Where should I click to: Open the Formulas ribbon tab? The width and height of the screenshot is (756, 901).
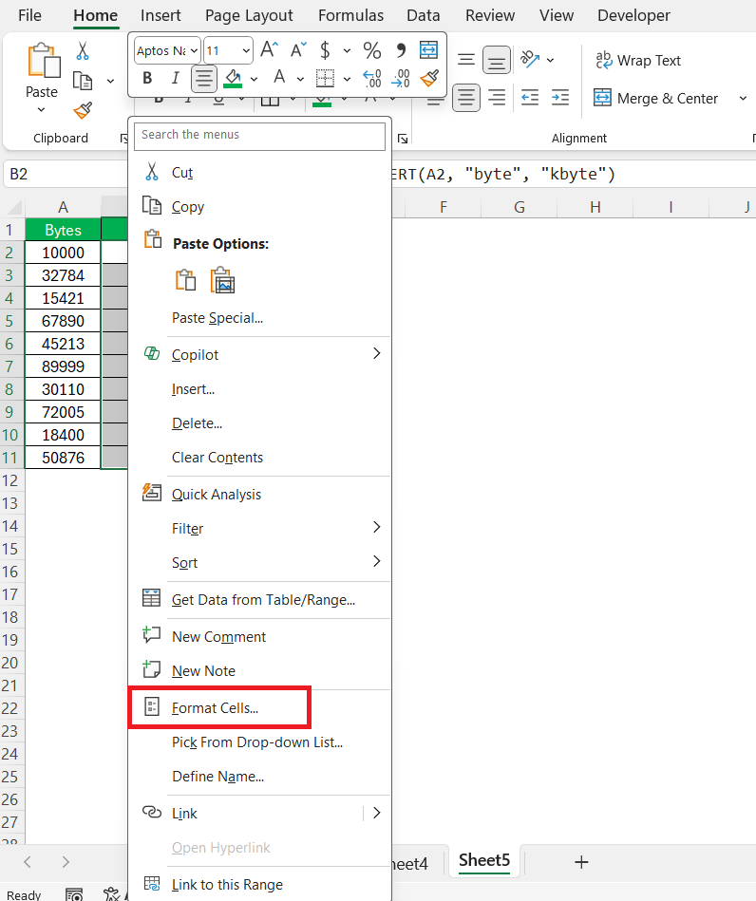tap(350, 15)
